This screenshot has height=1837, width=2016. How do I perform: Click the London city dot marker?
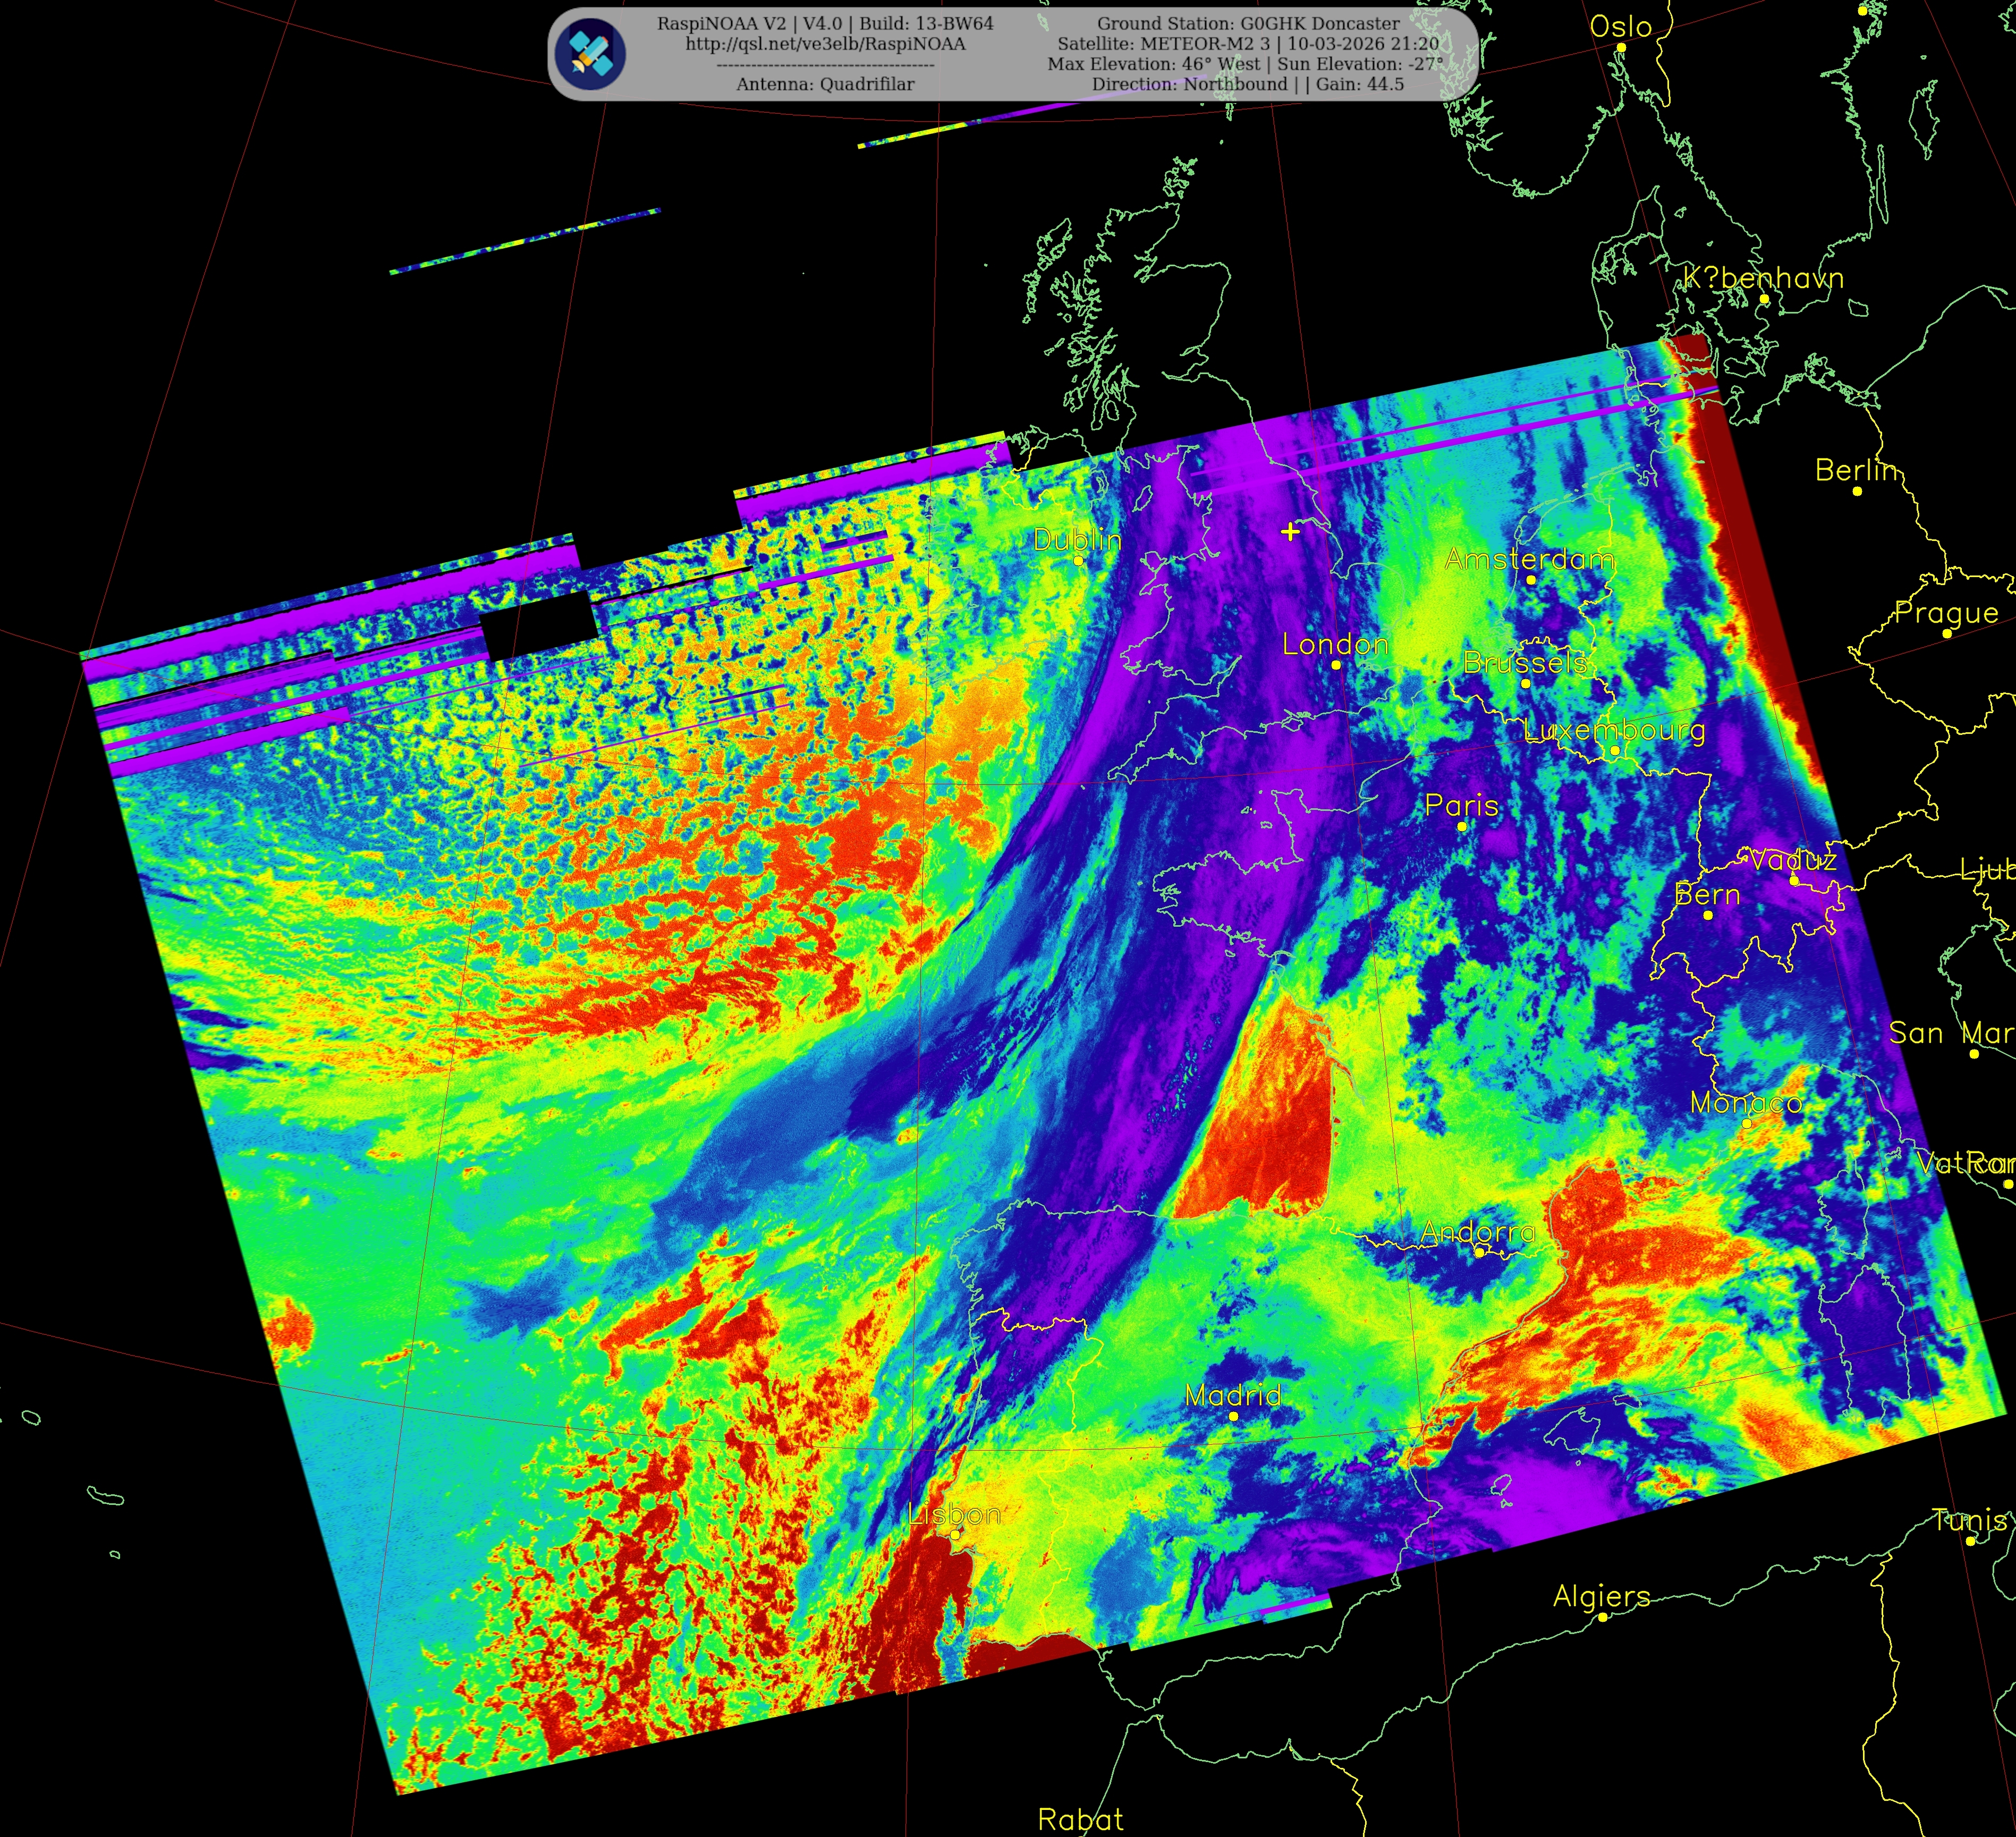pyautogui.click(x=1335, y=665)
